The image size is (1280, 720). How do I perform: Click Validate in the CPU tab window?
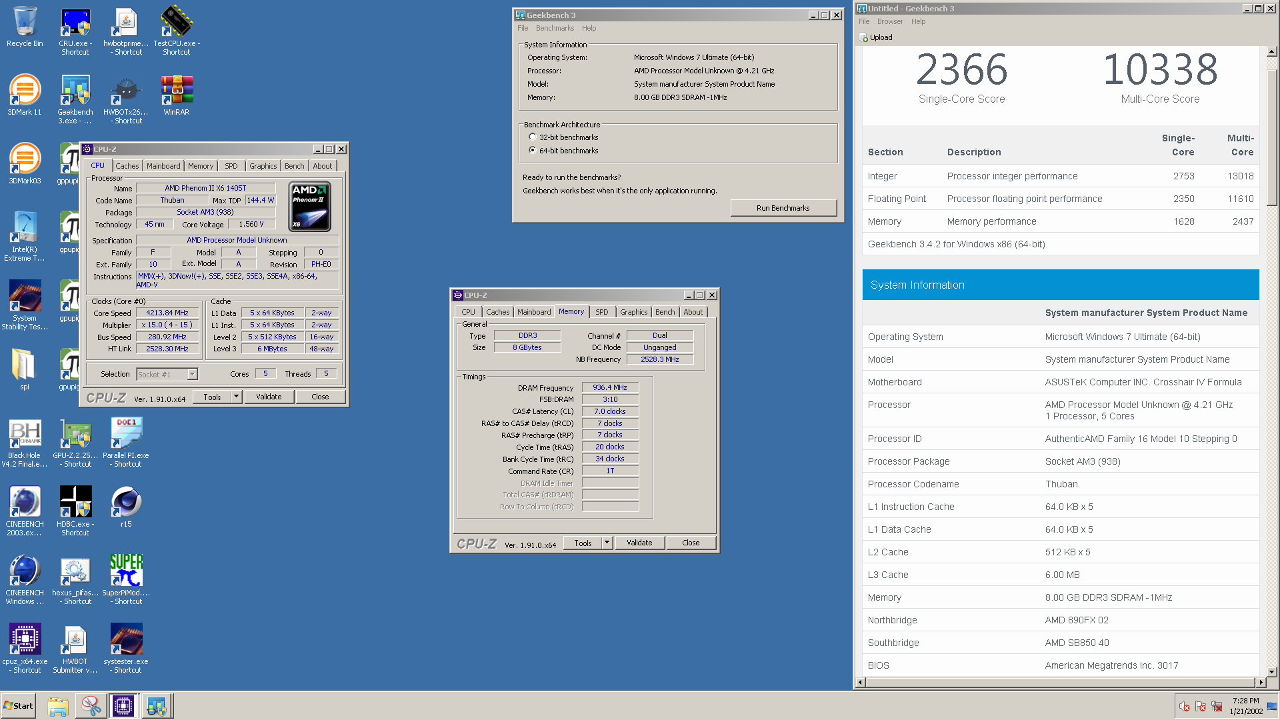(x=269, y=397)
